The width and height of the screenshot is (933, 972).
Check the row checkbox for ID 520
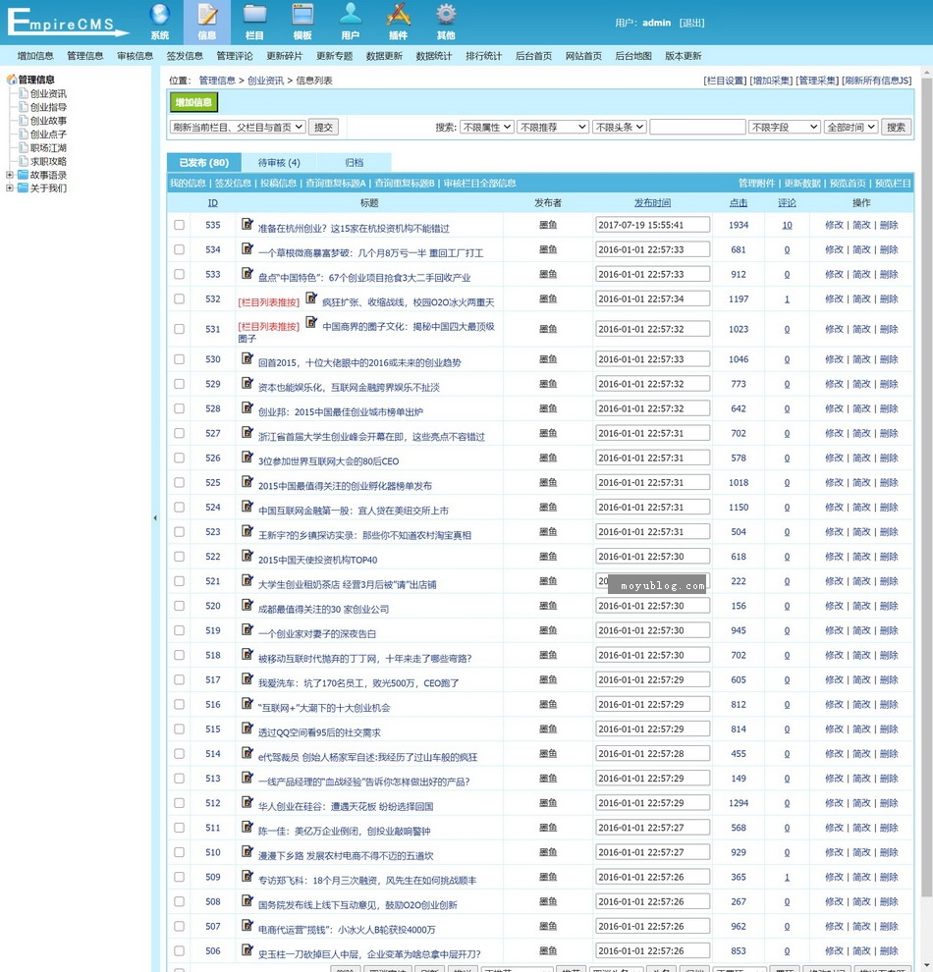tap(179, 606)
